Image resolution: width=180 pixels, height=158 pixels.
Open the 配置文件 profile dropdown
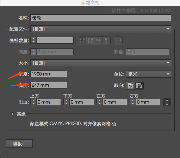pos(101,29)
